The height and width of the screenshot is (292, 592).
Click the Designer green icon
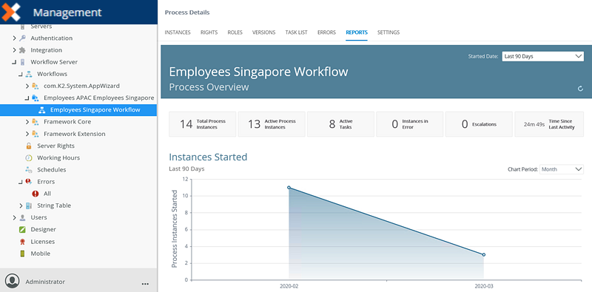point(22,229)
